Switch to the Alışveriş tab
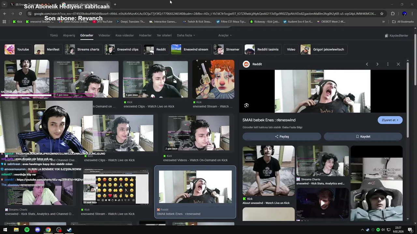 [x=69, y=35]
